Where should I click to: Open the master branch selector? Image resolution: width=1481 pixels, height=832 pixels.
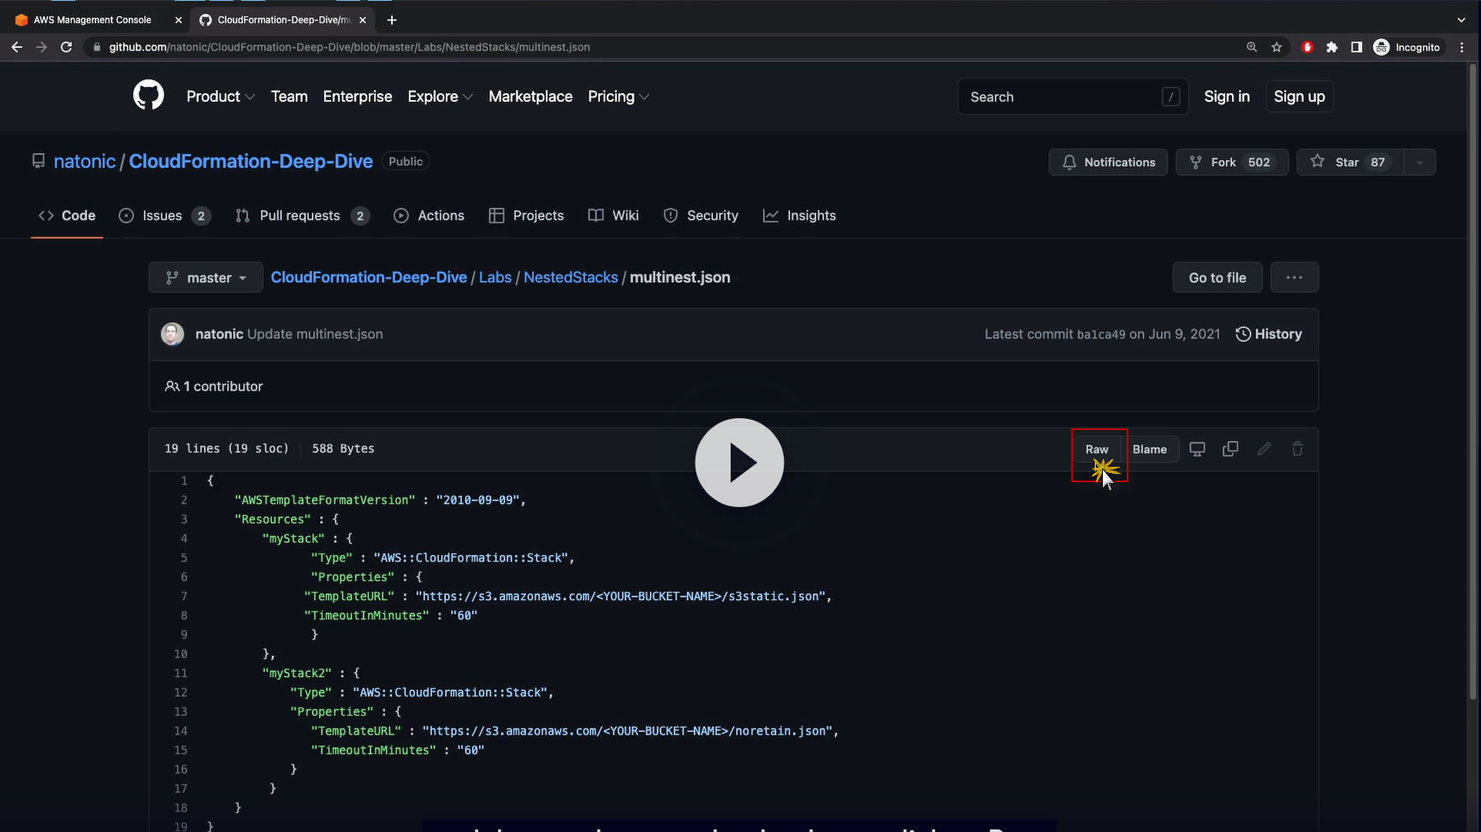205,277
